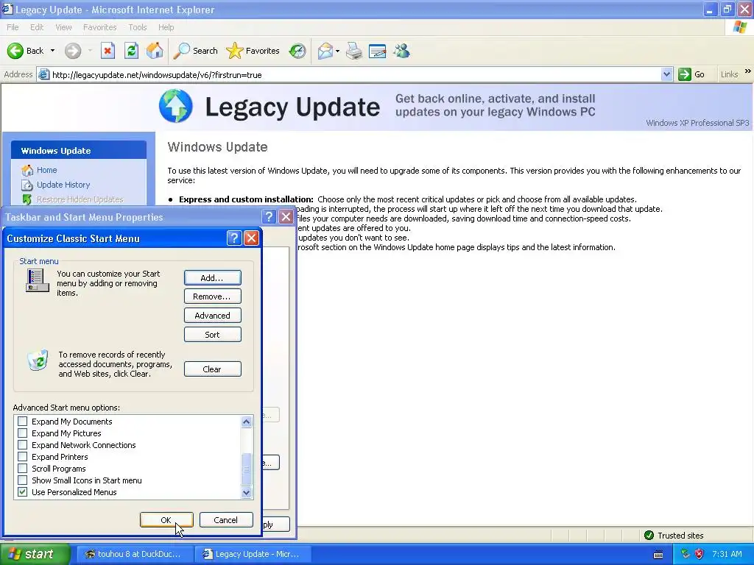Click the Windows flag logo in menu bar
Screen dimensions: 754x565
coord(740,27)
